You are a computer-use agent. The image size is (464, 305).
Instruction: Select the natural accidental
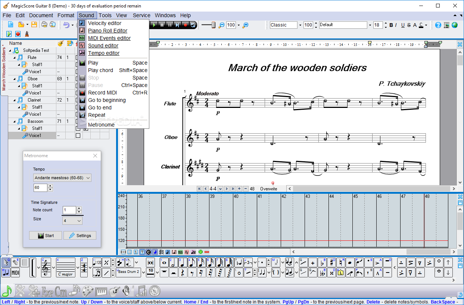coord(341,263)
